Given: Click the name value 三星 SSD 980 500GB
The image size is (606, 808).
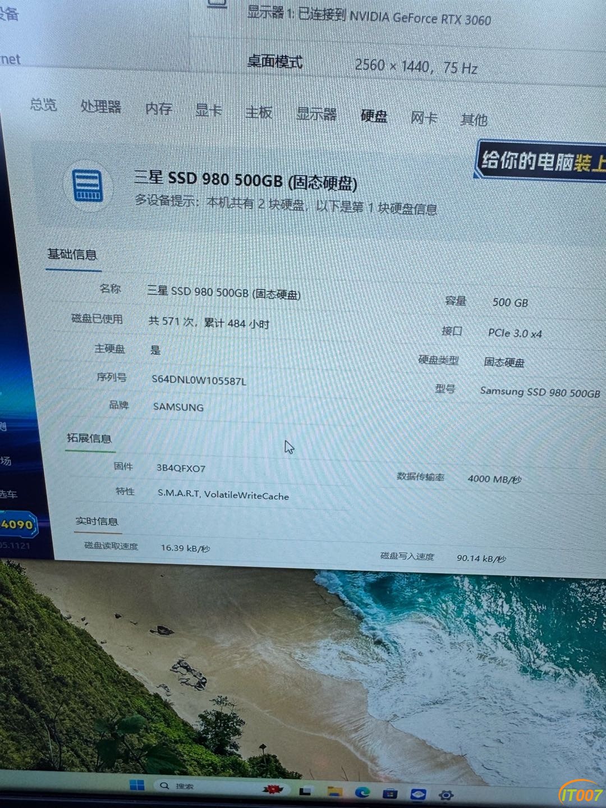Looking at the screenshot, I should (x=224, y=292).
